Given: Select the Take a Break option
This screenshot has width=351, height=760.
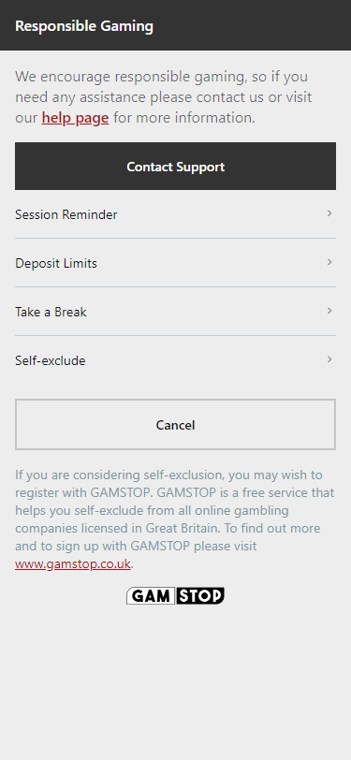Looking at the screenshot, I should pyautogui.click(x=176, y=311).
